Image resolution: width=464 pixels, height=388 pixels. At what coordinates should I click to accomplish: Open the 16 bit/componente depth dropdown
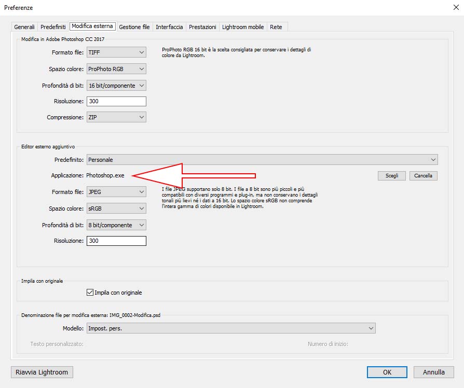(116, 86)
